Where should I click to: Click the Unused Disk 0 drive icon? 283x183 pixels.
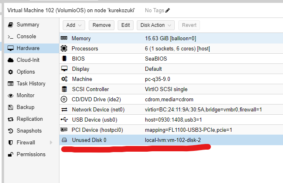(64, 140)
